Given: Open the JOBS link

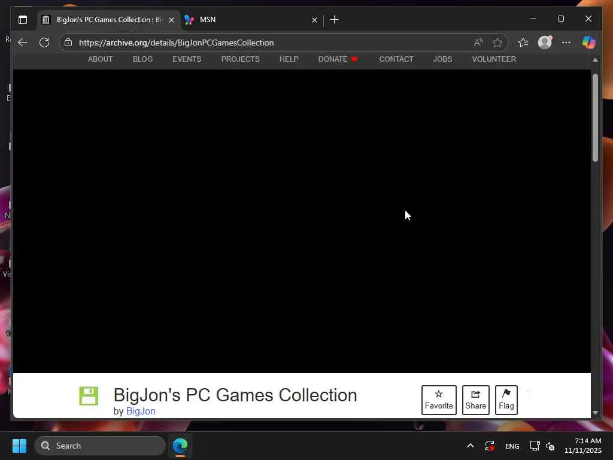Looking at the screenshot, I should tap(442, 59).
